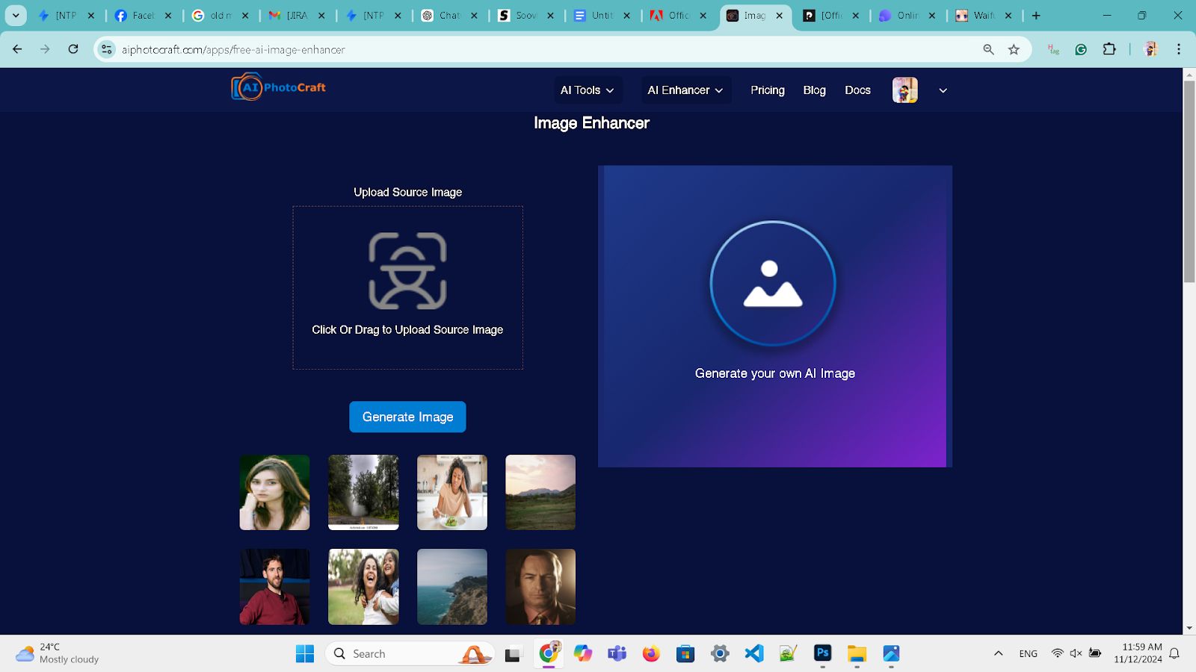1196x672 pixels.
Task: Open the Chrome three-dot menu
Action: pos(1179,49)
